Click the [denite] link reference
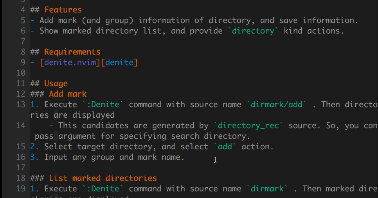 click(x=119, y=62)
